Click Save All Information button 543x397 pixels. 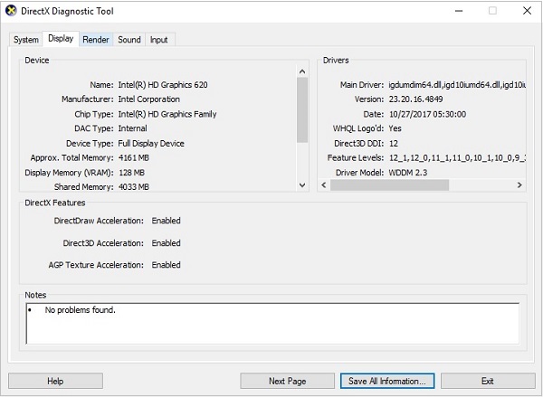pos(387,381)
